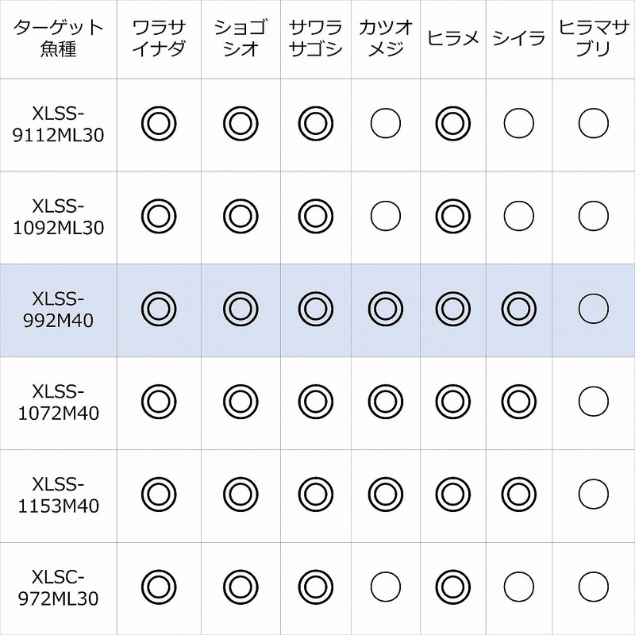Screen dimensions: 635x635
Task: Click single circle for XLSS-1092ML30 under シイラ
Action: pos(518,215)
